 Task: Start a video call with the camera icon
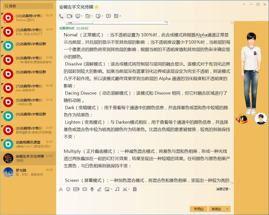point(70,16)
